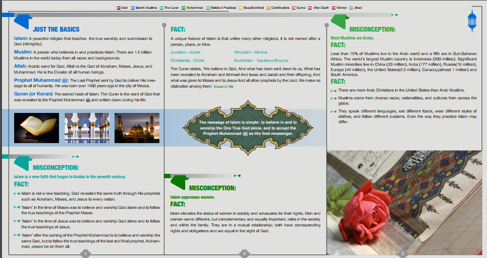The image size is (487, 258).
Task: Open the 'God' chapter tab
Action: click(x=122, y=8)
